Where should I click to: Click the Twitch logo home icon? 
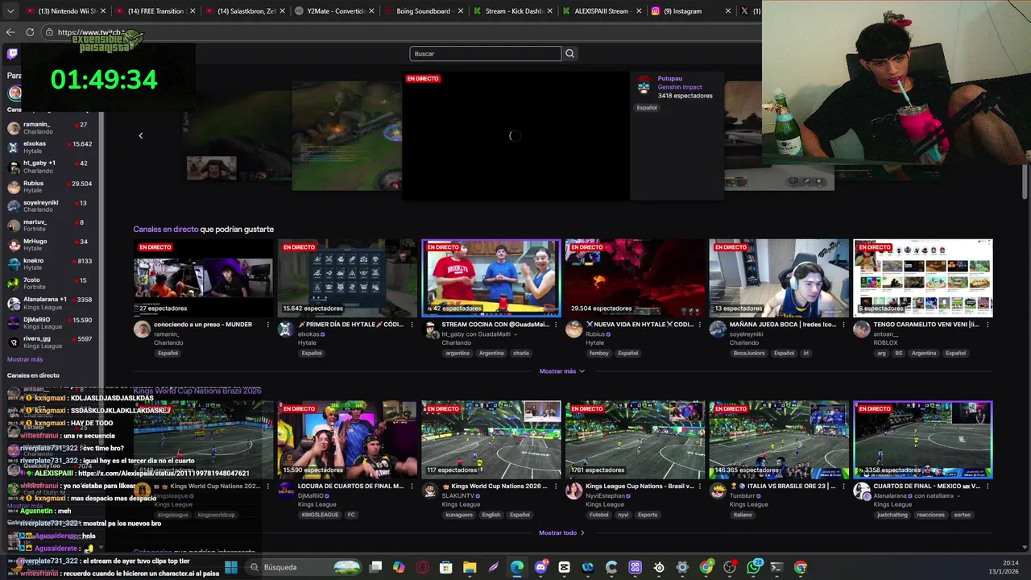12,54
